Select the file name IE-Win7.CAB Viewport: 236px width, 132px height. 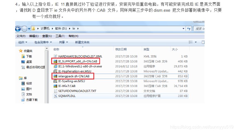click(67, 86)
